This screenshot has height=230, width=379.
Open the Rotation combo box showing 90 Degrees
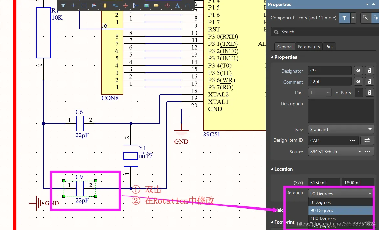(341, 194)
